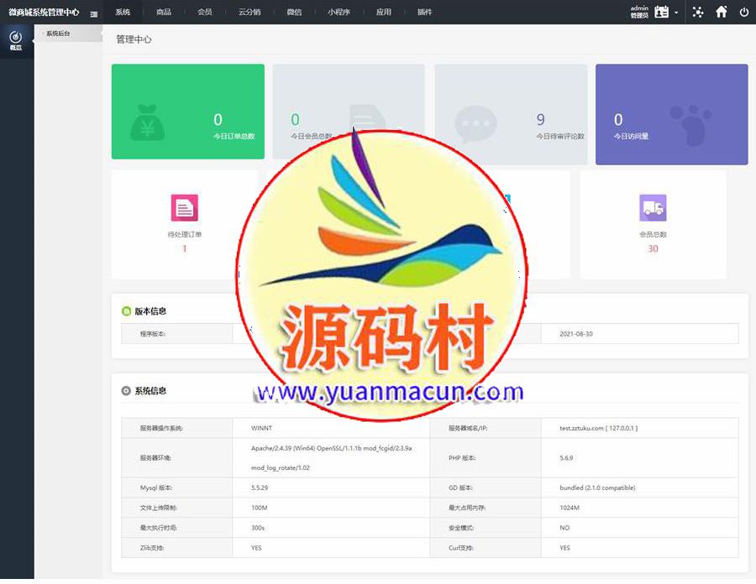Image resolution: width=756 pixels, height=584 pixels.
Task: Expand the 系统后台 tree item
Action: pos(58,34)
